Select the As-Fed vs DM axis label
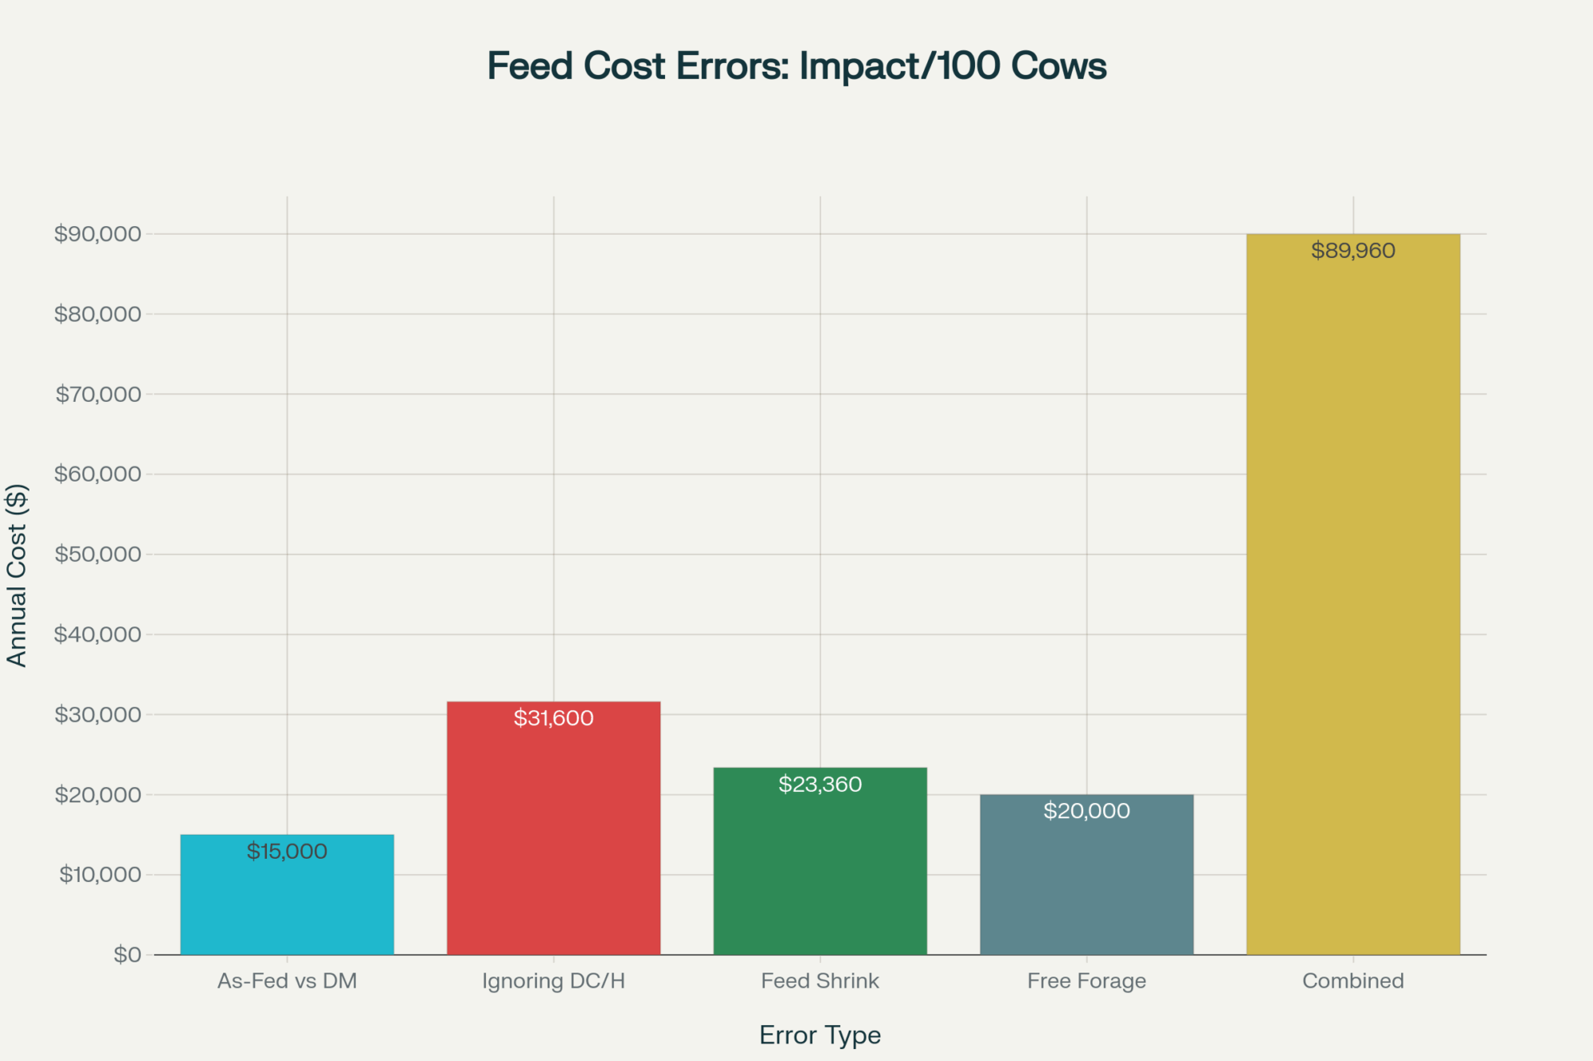This screenshot has width=1593, height=1061. (287, 981)
